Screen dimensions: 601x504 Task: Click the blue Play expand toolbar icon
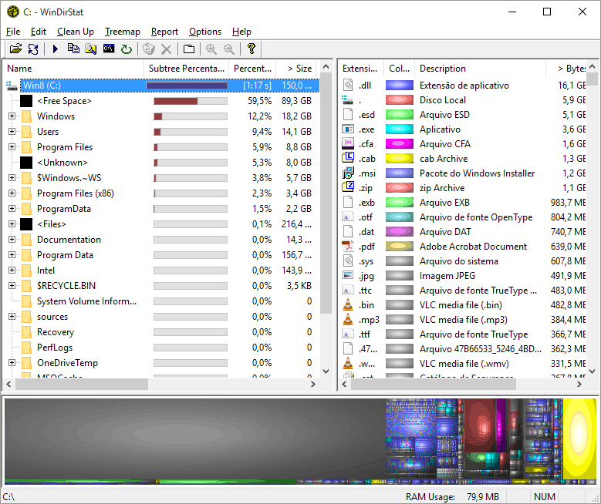(56, 49)
